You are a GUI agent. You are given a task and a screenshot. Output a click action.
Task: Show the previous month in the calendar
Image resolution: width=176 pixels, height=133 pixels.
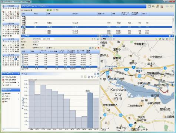tap(3, 6)
